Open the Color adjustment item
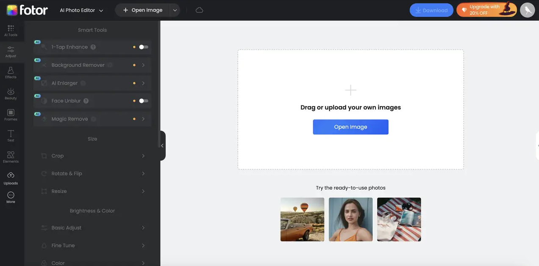This screenshot has width=539, height=266. pos(92,263)
